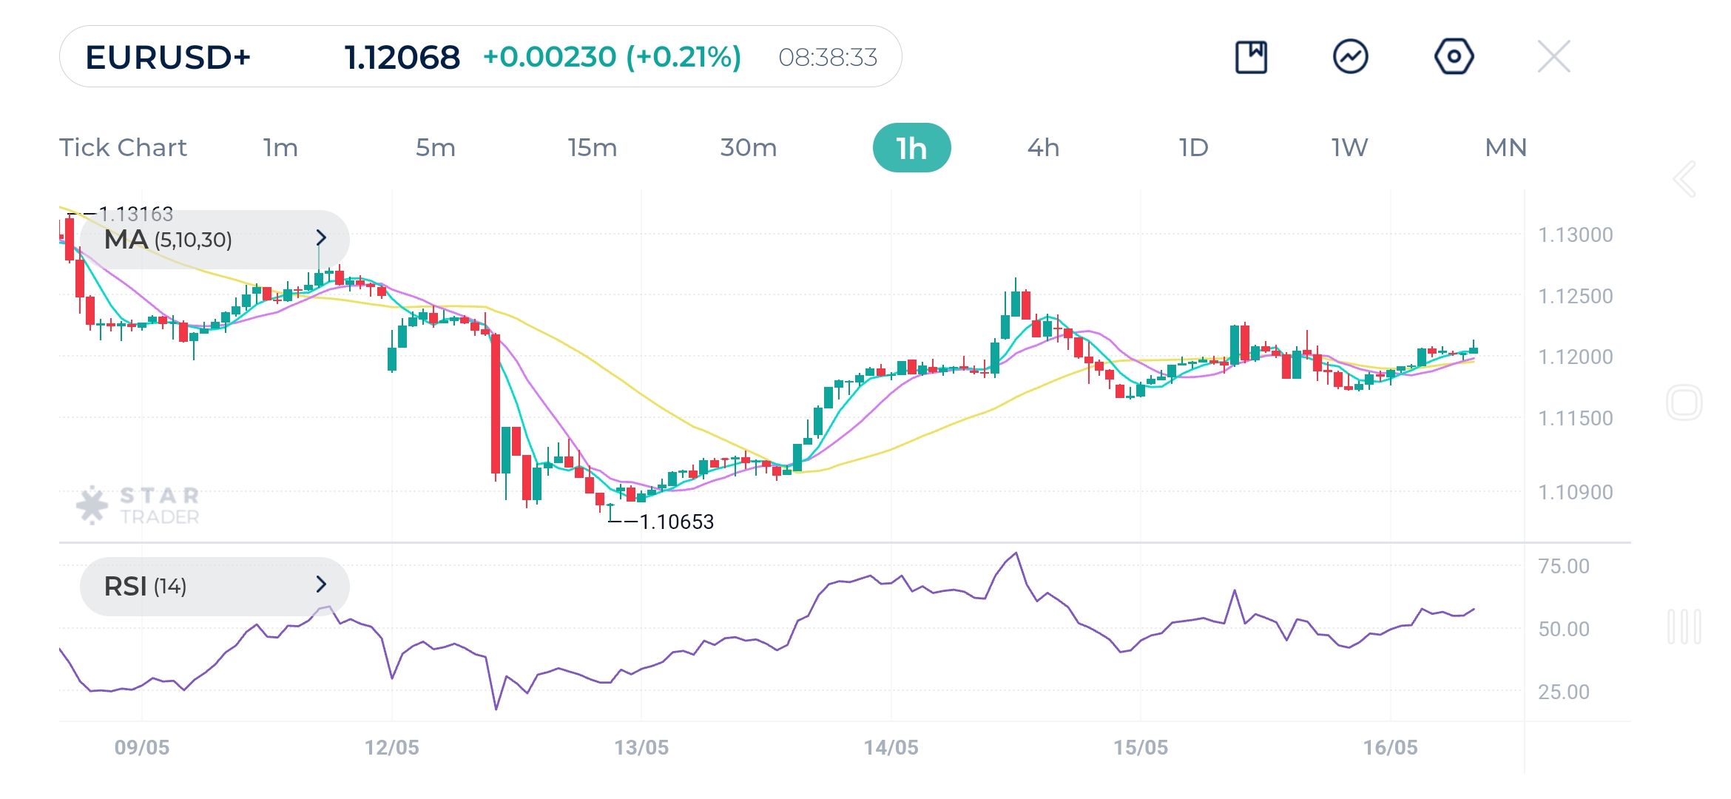Image resolution: width=1731 pixels, height=799 pixels.
Task: Click the EURUSD+ symbol name
Action: click(x=170, y=56)
